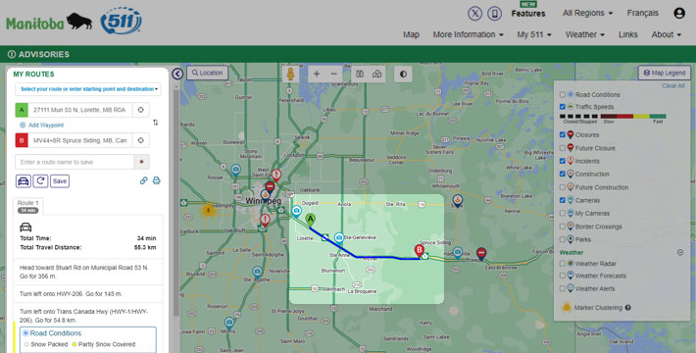Zoom out on the map
The height and width of the screenshot is (353, 696).
click(x=334, y=75)
